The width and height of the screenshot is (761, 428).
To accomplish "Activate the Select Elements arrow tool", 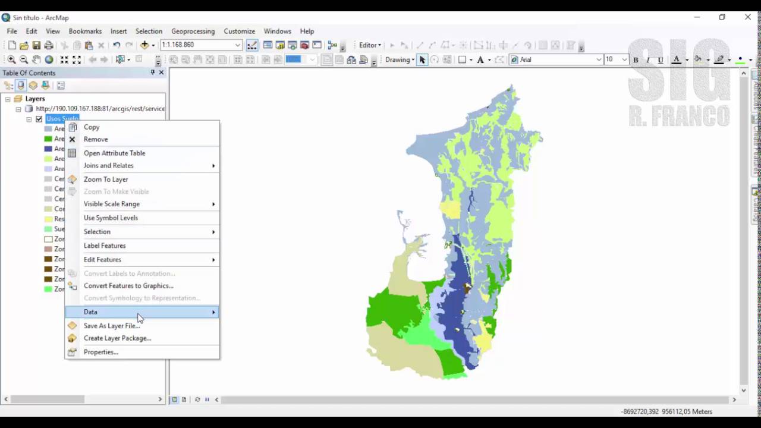I will pyautogui.click(x=422, y=59).
